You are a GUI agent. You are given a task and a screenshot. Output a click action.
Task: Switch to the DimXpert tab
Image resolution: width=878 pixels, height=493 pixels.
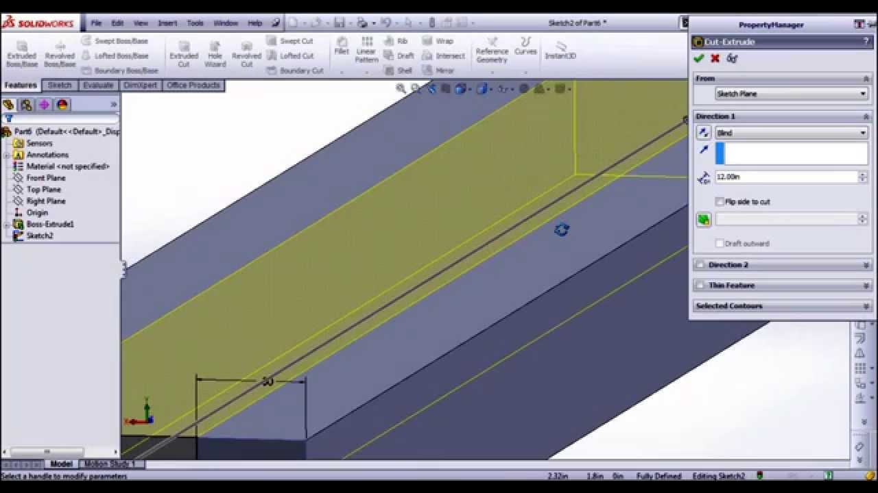point(141,86)
